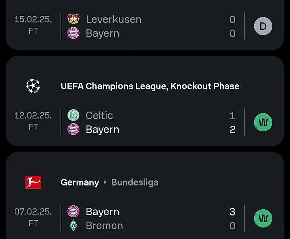Click the 07.02.25 match date
290x239 pixels.
(33, 212)
